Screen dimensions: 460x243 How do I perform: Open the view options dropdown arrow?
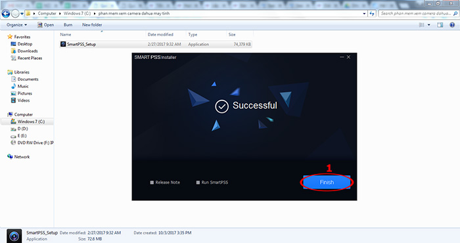[429, 25]
